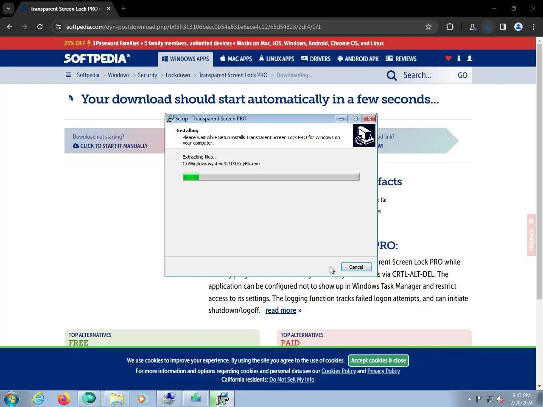Click the network tray icon

pyautogui.click(x=490, y=399)
